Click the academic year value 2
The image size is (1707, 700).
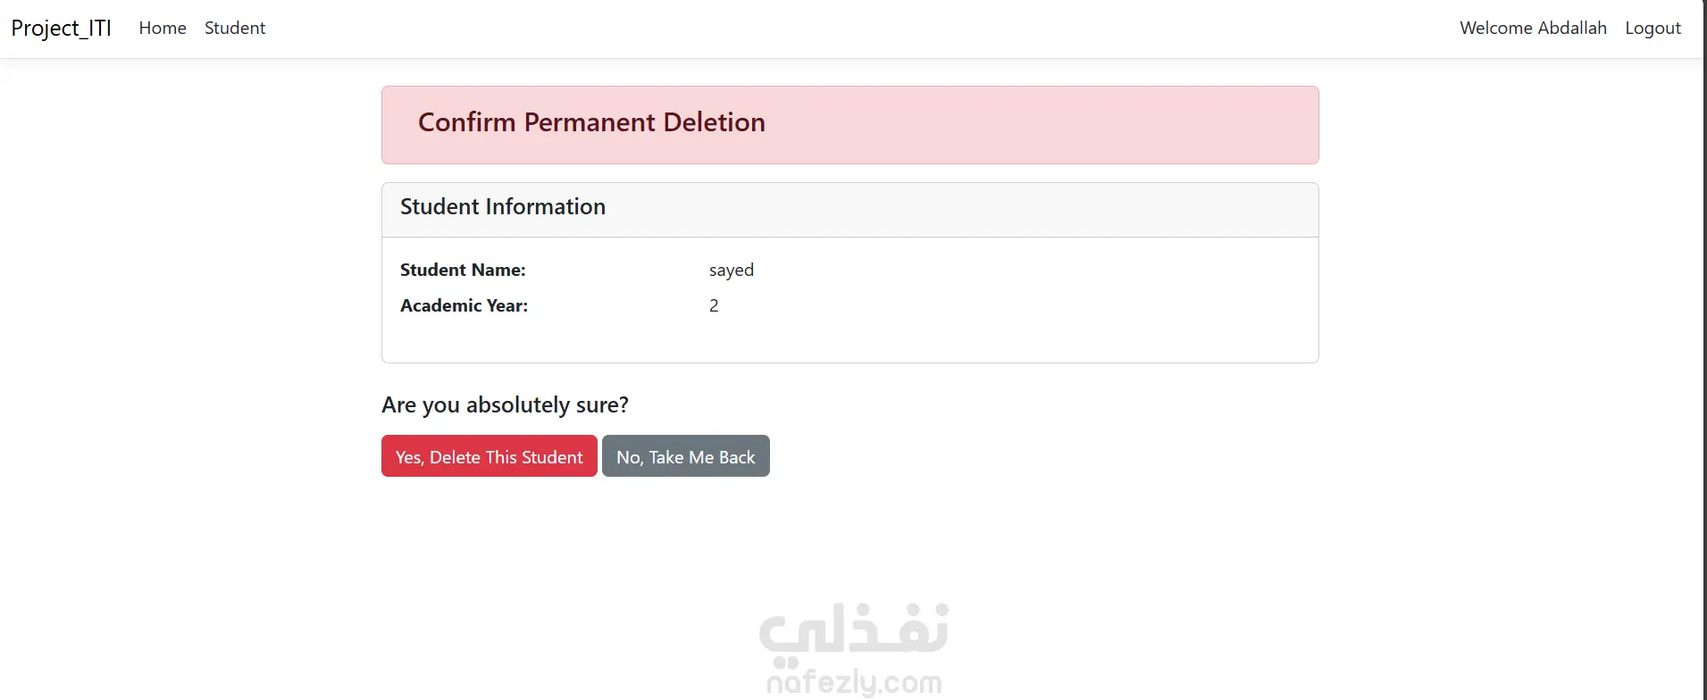714,305
